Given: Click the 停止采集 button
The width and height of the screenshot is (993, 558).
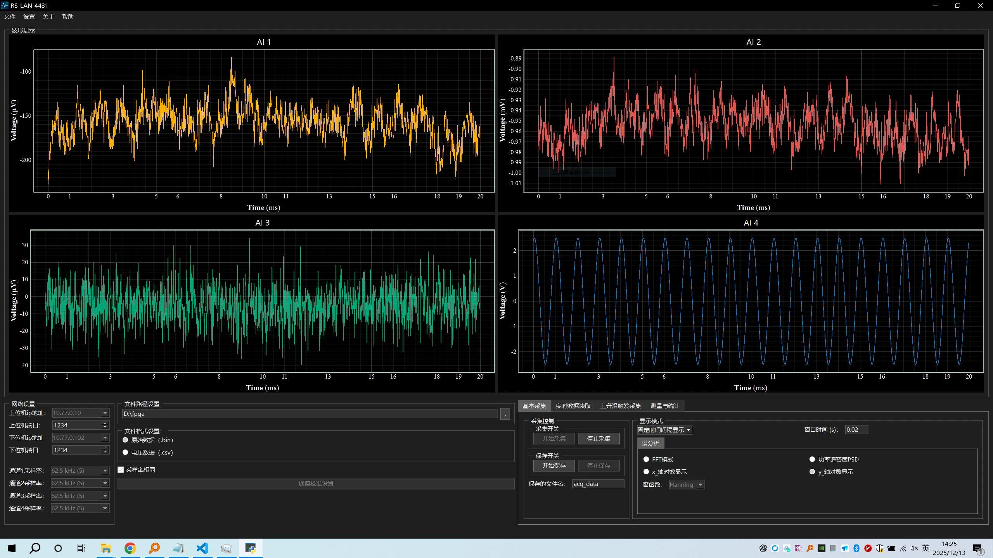Looking at the screenshot, I should click(598, 438).
